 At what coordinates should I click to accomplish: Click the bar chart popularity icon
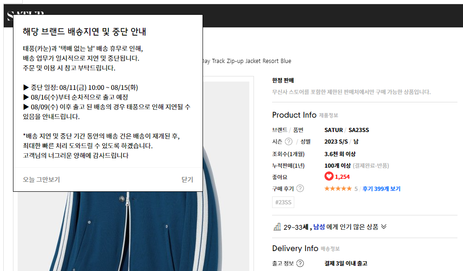(277, 227)
